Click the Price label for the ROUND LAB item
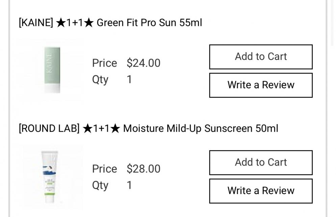This screenshot has width=336, height=217. click(104, 169)
